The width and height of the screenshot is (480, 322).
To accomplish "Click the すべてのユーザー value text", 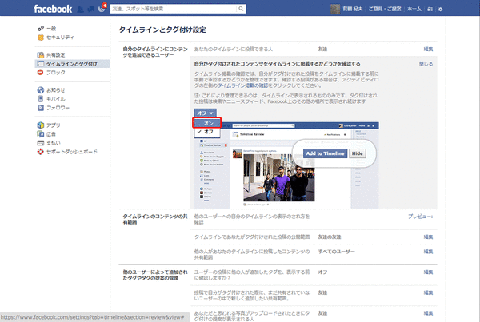I will (x=336, y=252).
